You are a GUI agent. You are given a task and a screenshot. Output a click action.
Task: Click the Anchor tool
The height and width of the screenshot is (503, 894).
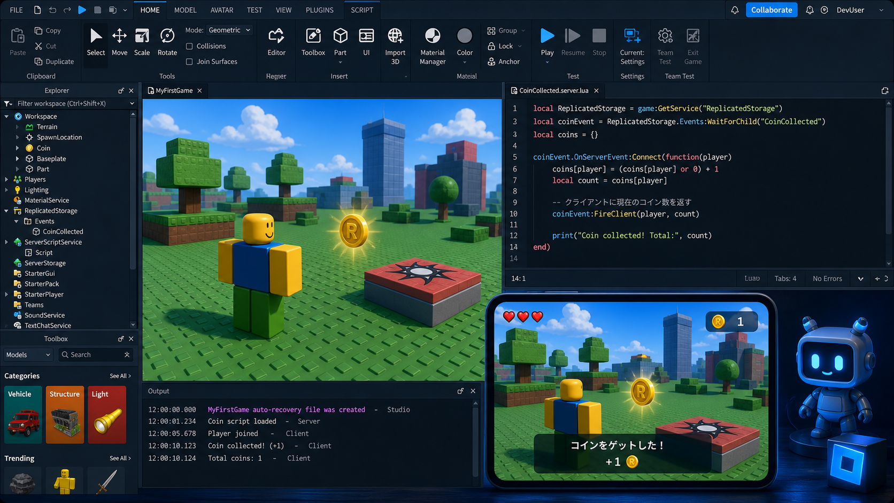[x=503, y=62]
